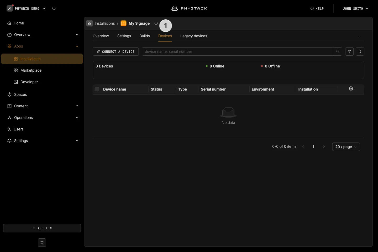378x252 pixels.
Task: Open table column settings gear
Action: click(x=351, y=89)
